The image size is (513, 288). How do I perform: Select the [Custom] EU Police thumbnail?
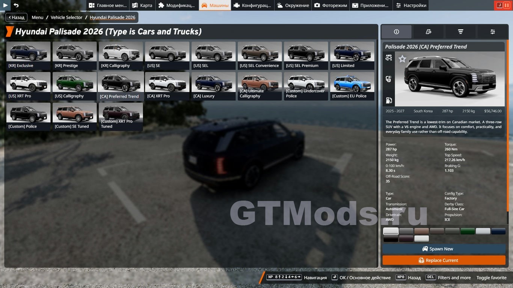(x=352, y=86)
